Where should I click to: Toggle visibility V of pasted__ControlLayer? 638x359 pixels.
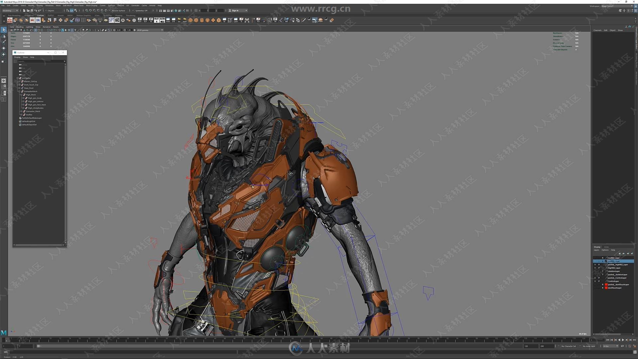point(595,278)
